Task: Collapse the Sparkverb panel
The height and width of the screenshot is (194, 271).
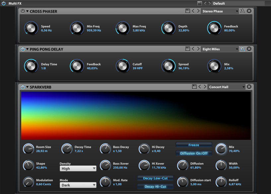Action: [x=27, y=87]
